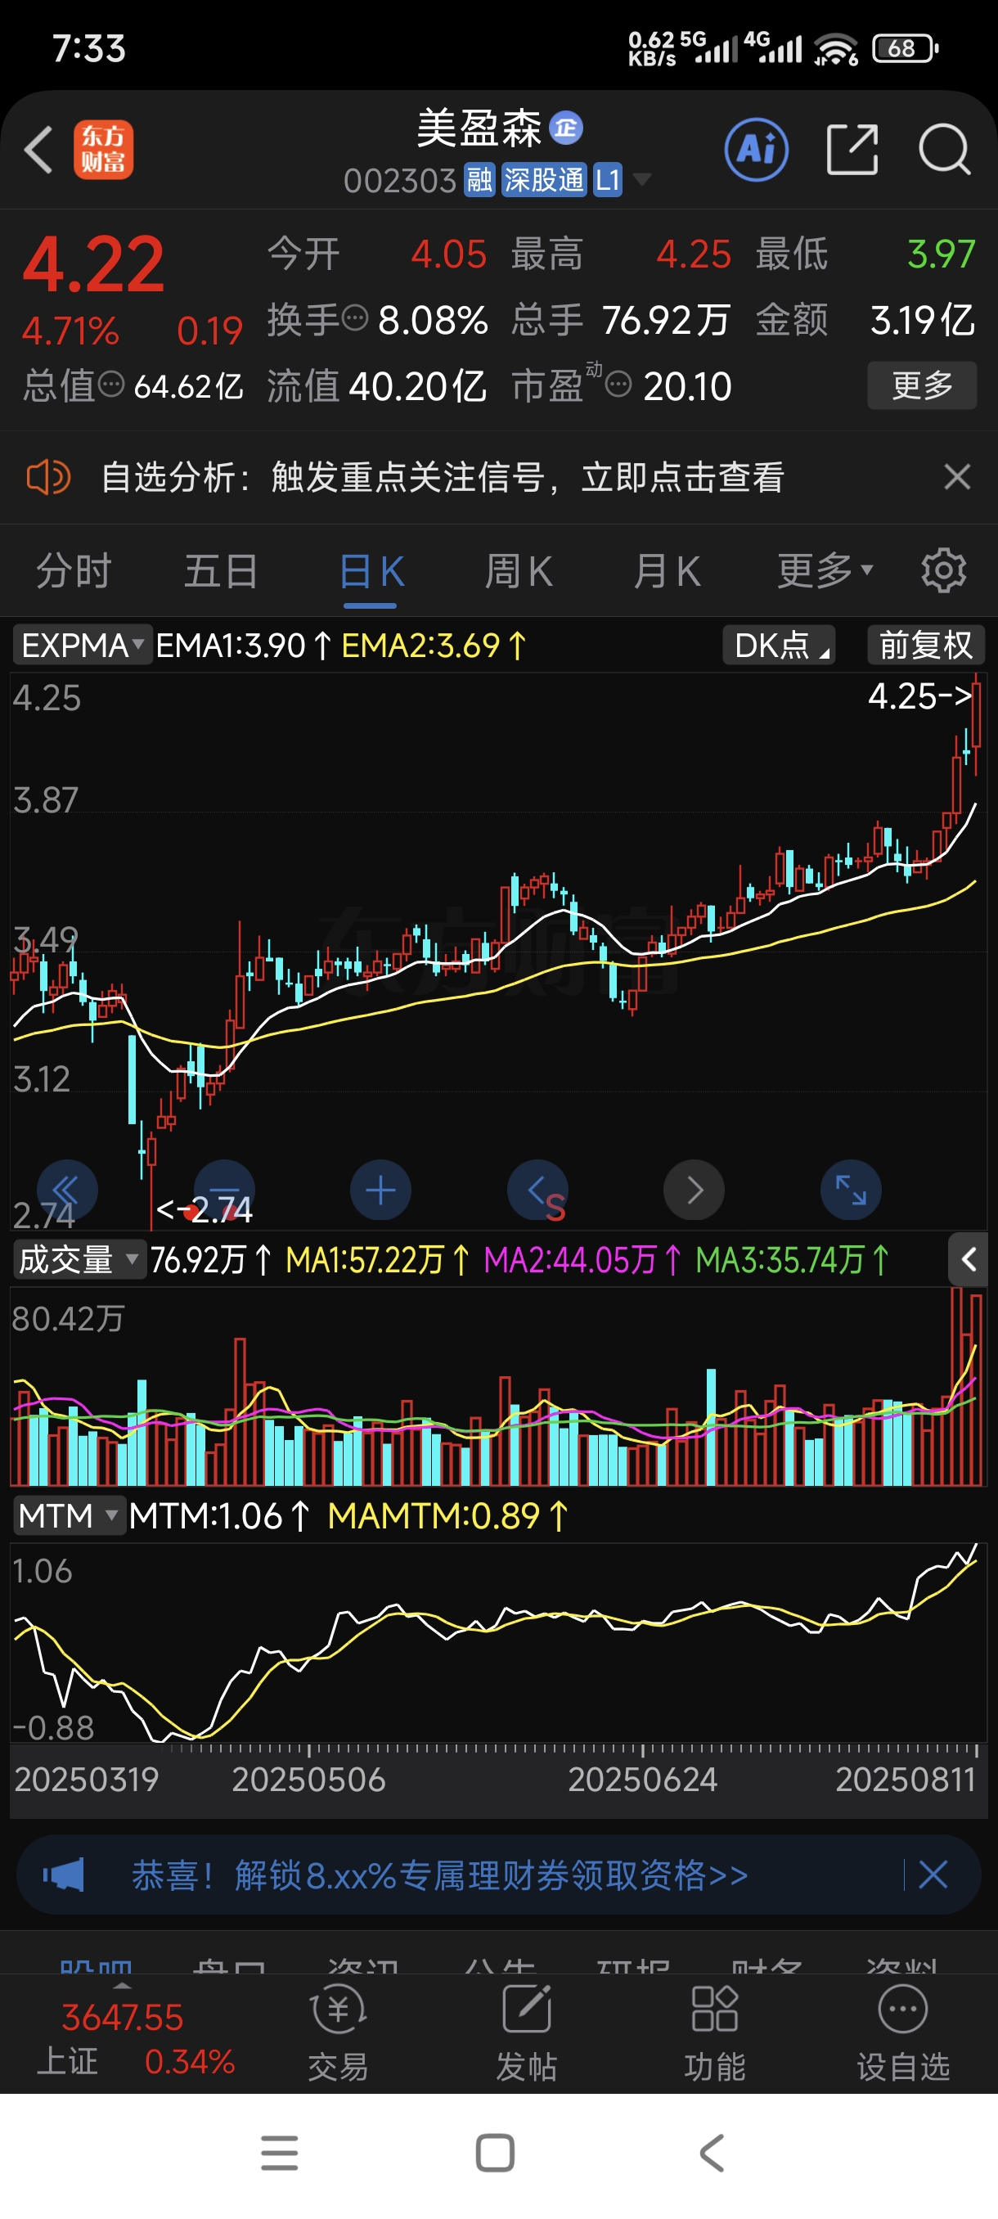Open the MTM indicator dropdown
Screen dimensions: 998x2219
click(x=69, y=1516)
